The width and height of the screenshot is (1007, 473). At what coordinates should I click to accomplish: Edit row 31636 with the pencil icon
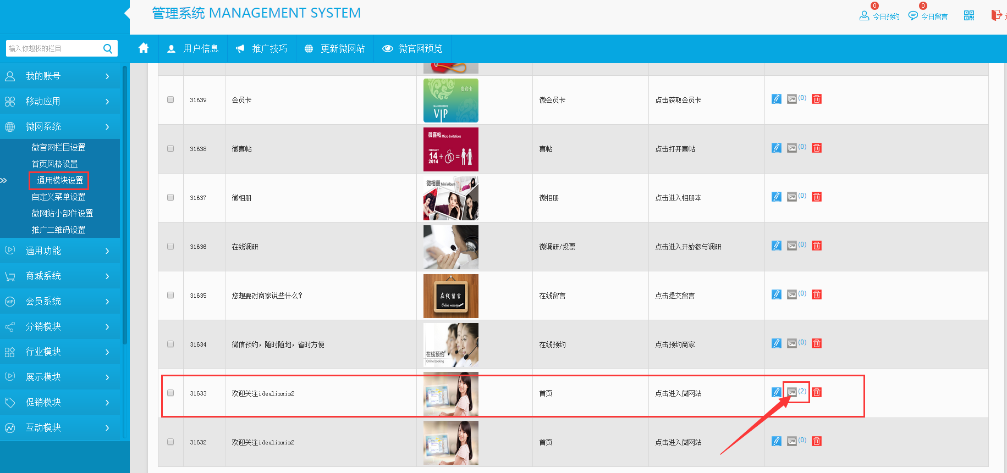pos(776,246)
